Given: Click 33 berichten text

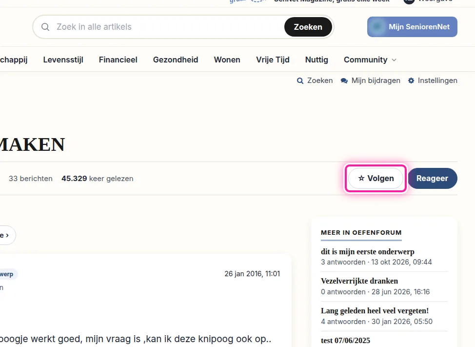Looking at the screenshot, I should (x=31, y=179).
